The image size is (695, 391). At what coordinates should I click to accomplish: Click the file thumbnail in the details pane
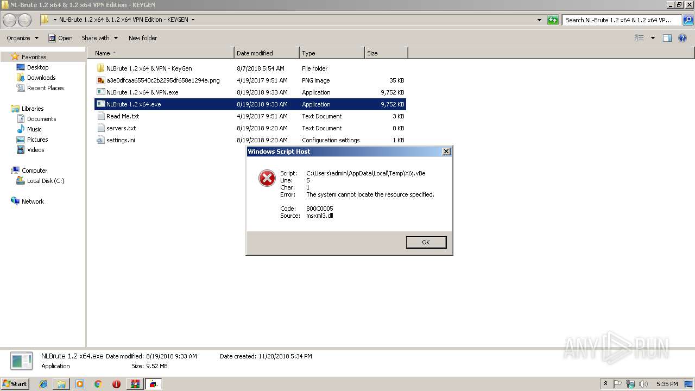coord(22,361)
